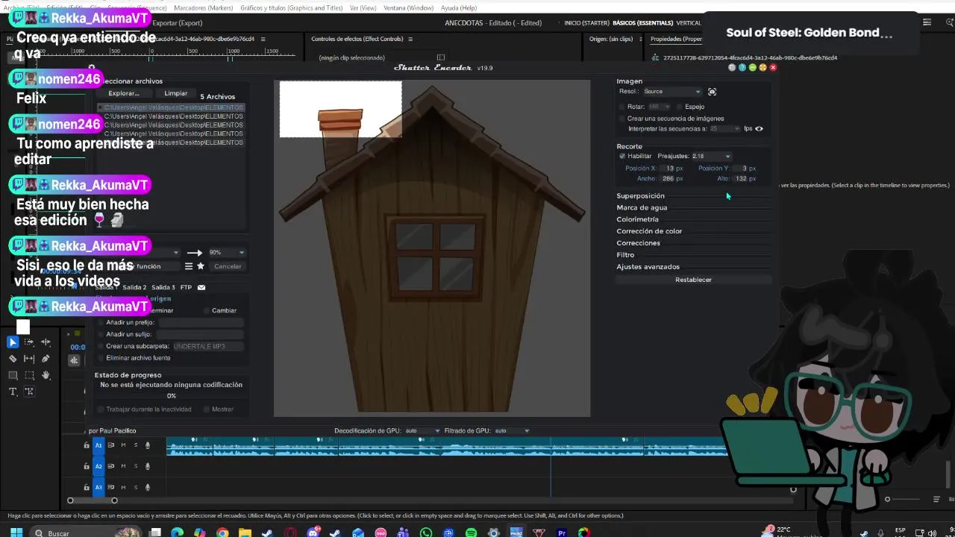Enable the Espejo mirror checkbox
This screenshot has width=955, height=537.
click(680, 107)
